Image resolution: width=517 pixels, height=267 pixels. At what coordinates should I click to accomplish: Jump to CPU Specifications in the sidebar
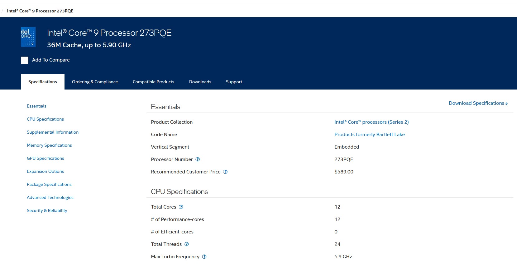click(45, 119)
